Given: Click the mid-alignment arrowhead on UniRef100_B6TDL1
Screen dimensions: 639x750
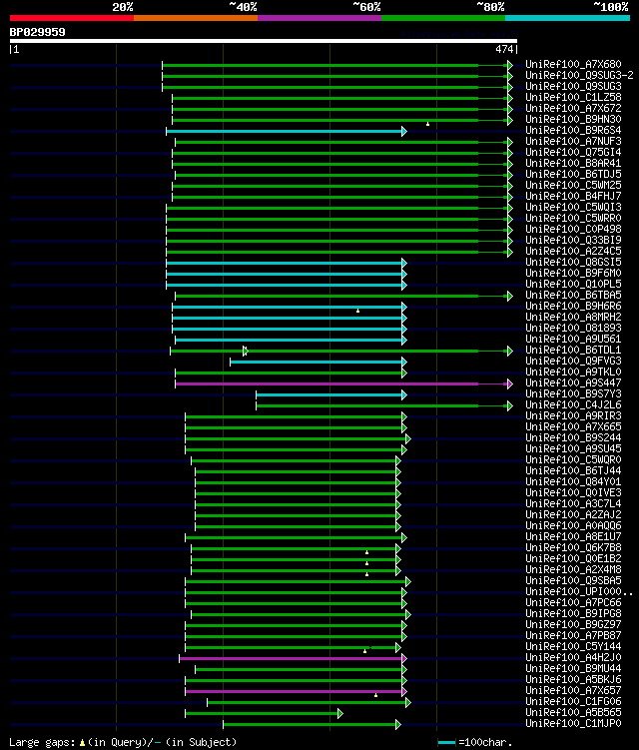Looking at the screenshot, I should click(246, 352).
